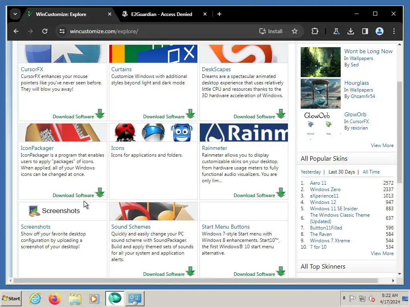Click the green download arrow under CursorFX

tap(100, 114)
